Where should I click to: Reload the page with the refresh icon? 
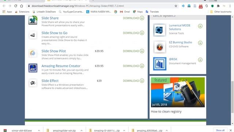16,6
